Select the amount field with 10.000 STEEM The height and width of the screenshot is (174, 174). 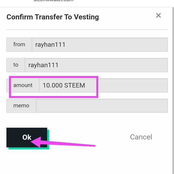pos(103,85)
